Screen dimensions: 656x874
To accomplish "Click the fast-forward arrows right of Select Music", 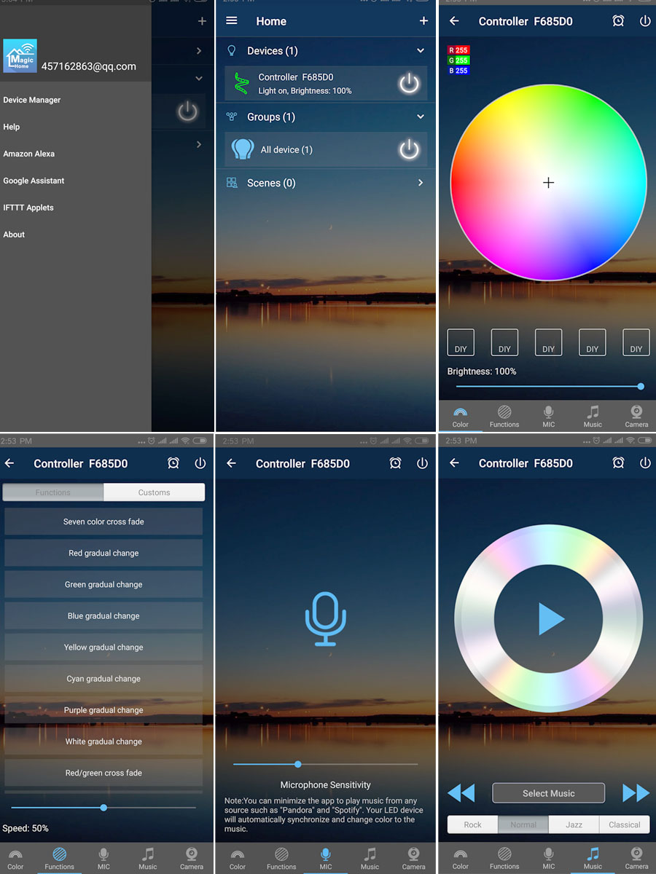I will coord(636,793).
